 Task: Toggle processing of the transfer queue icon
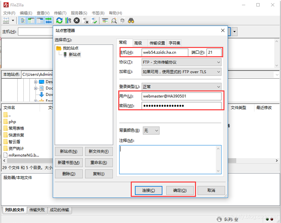[x=68, y=21]
